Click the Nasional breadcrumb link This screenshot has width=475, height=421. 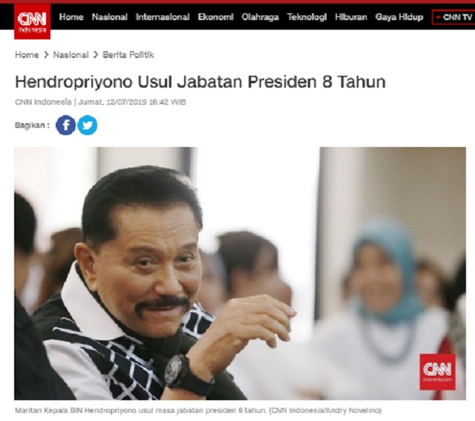[x=71, y=55]
